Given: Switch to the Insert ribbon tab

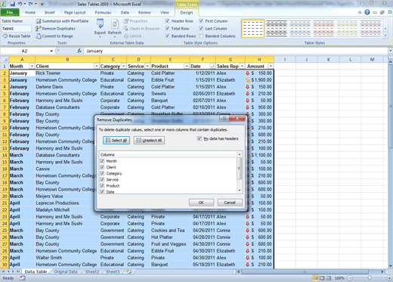Looking at the screenshot, I should coord(50,12).
